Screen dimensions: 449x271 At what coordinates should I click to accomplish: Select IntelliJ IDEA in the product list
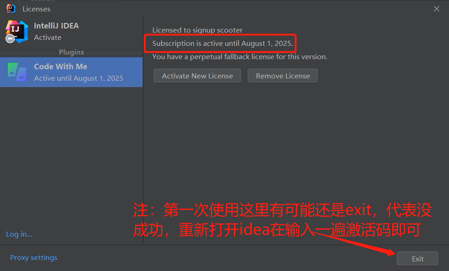pos(71,32)
